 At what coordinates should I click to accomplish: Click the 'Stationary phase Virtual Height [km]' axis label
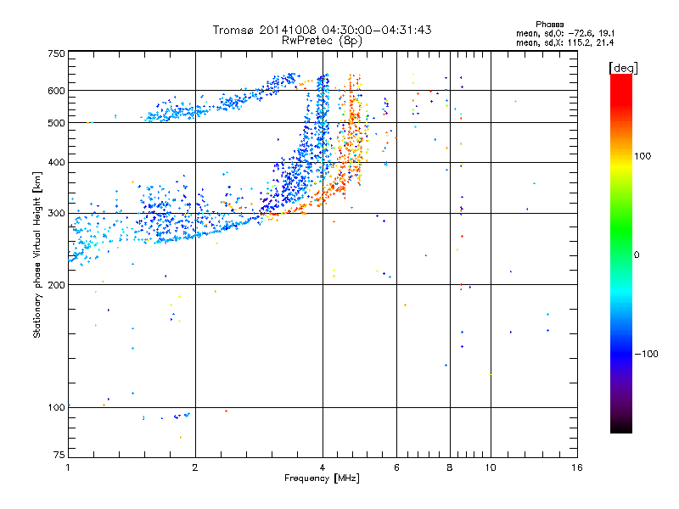(37, 255)
